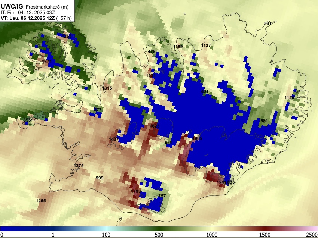Click the '999' value in the southwest
Image resolution: width=318 pixels, height=238 pixels.
[x=100, y=178]
